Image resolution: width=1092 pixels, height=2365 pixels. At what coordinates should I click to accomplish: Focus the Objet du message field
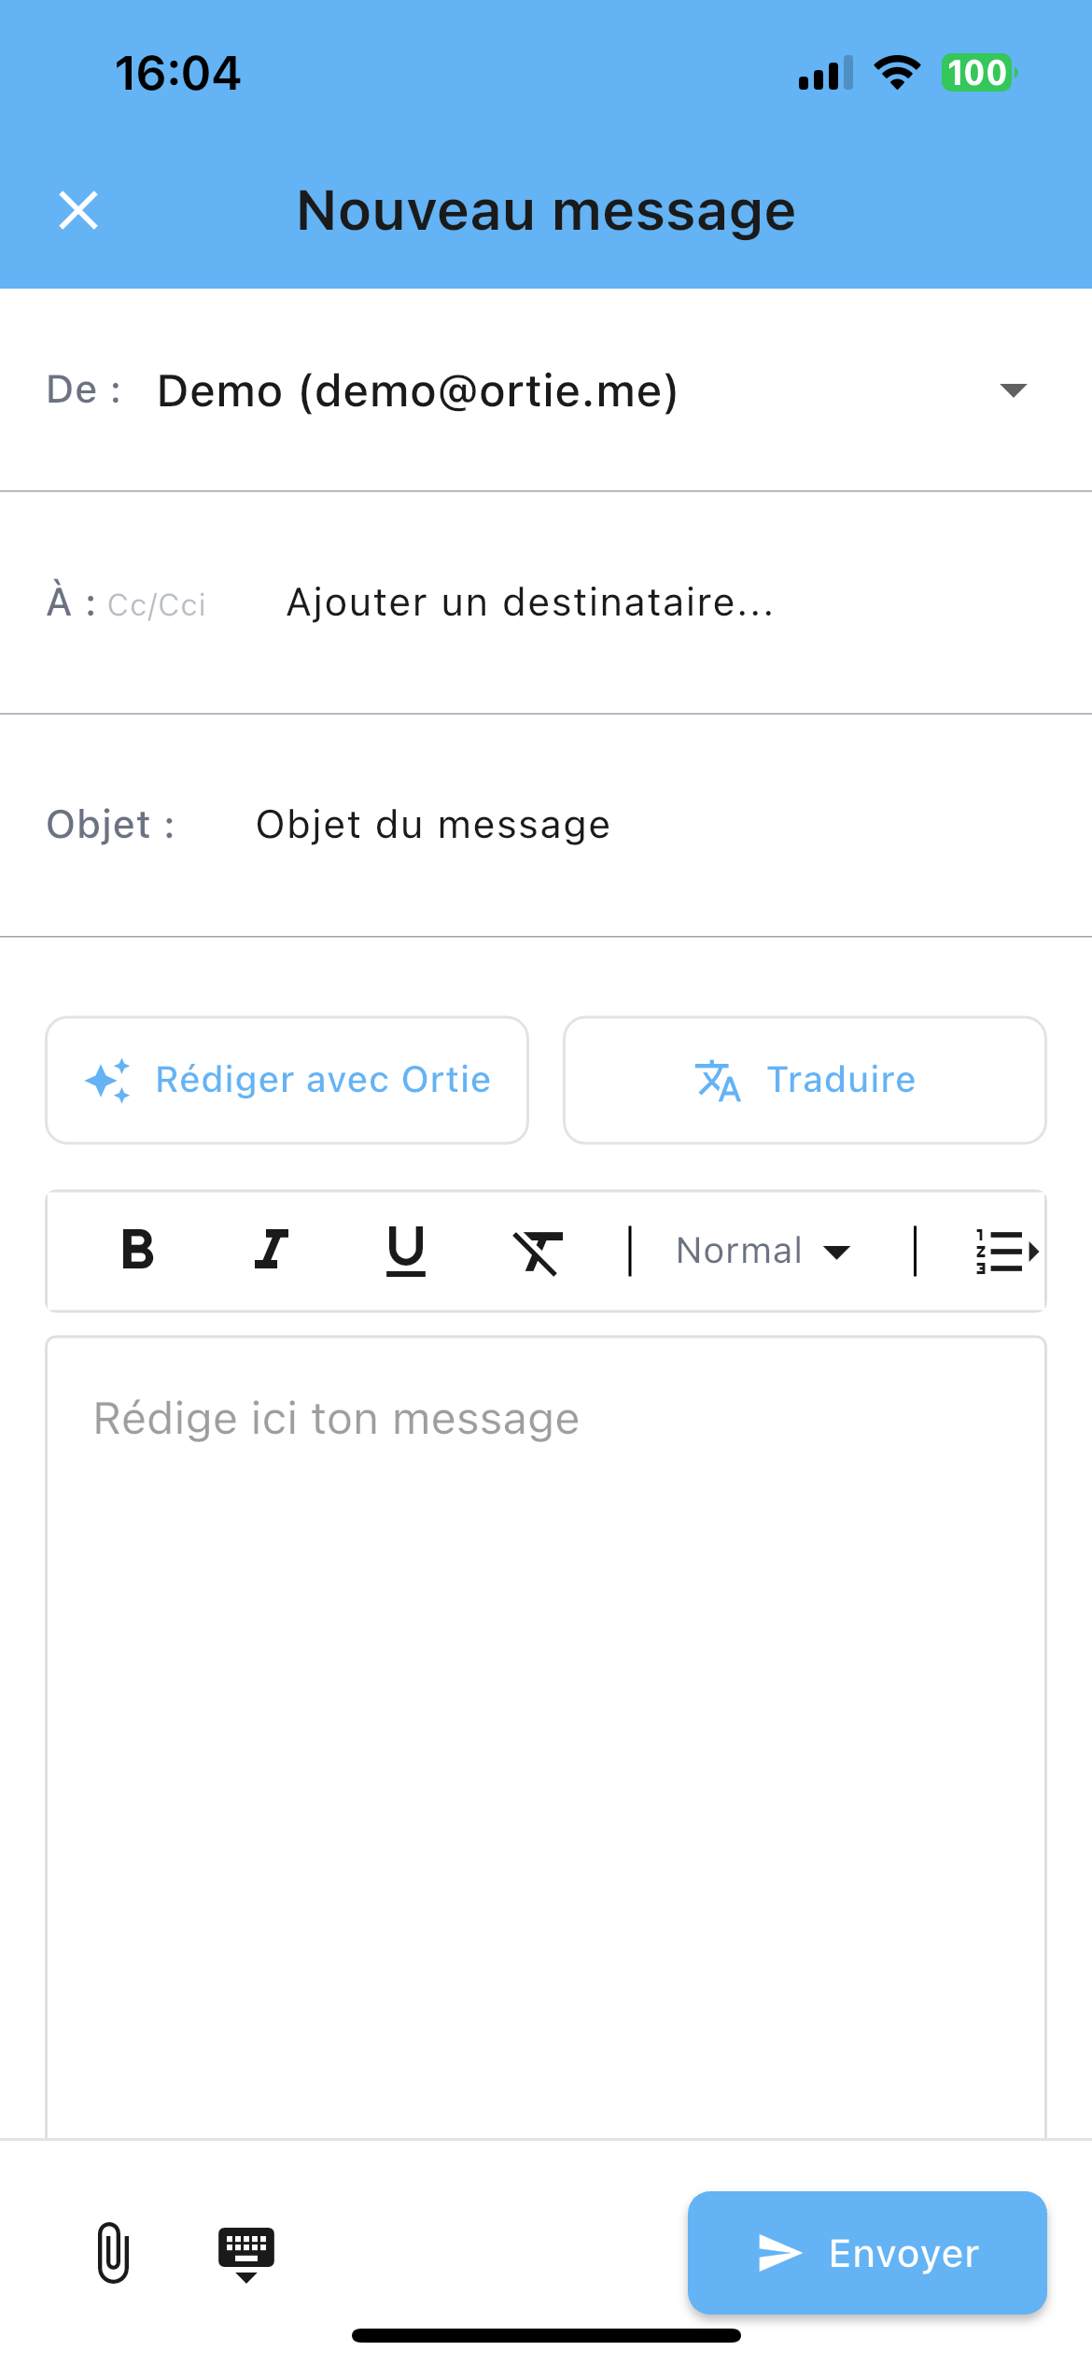tap(433, 825)
